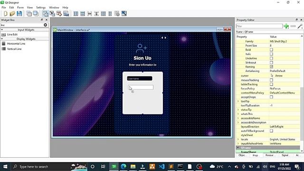Apply Lay Out in a Grid
Screen dimensions: 304x171
point(104,14)
